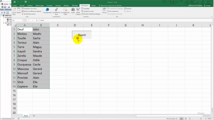Open Compléments COM

coord(65,11)
